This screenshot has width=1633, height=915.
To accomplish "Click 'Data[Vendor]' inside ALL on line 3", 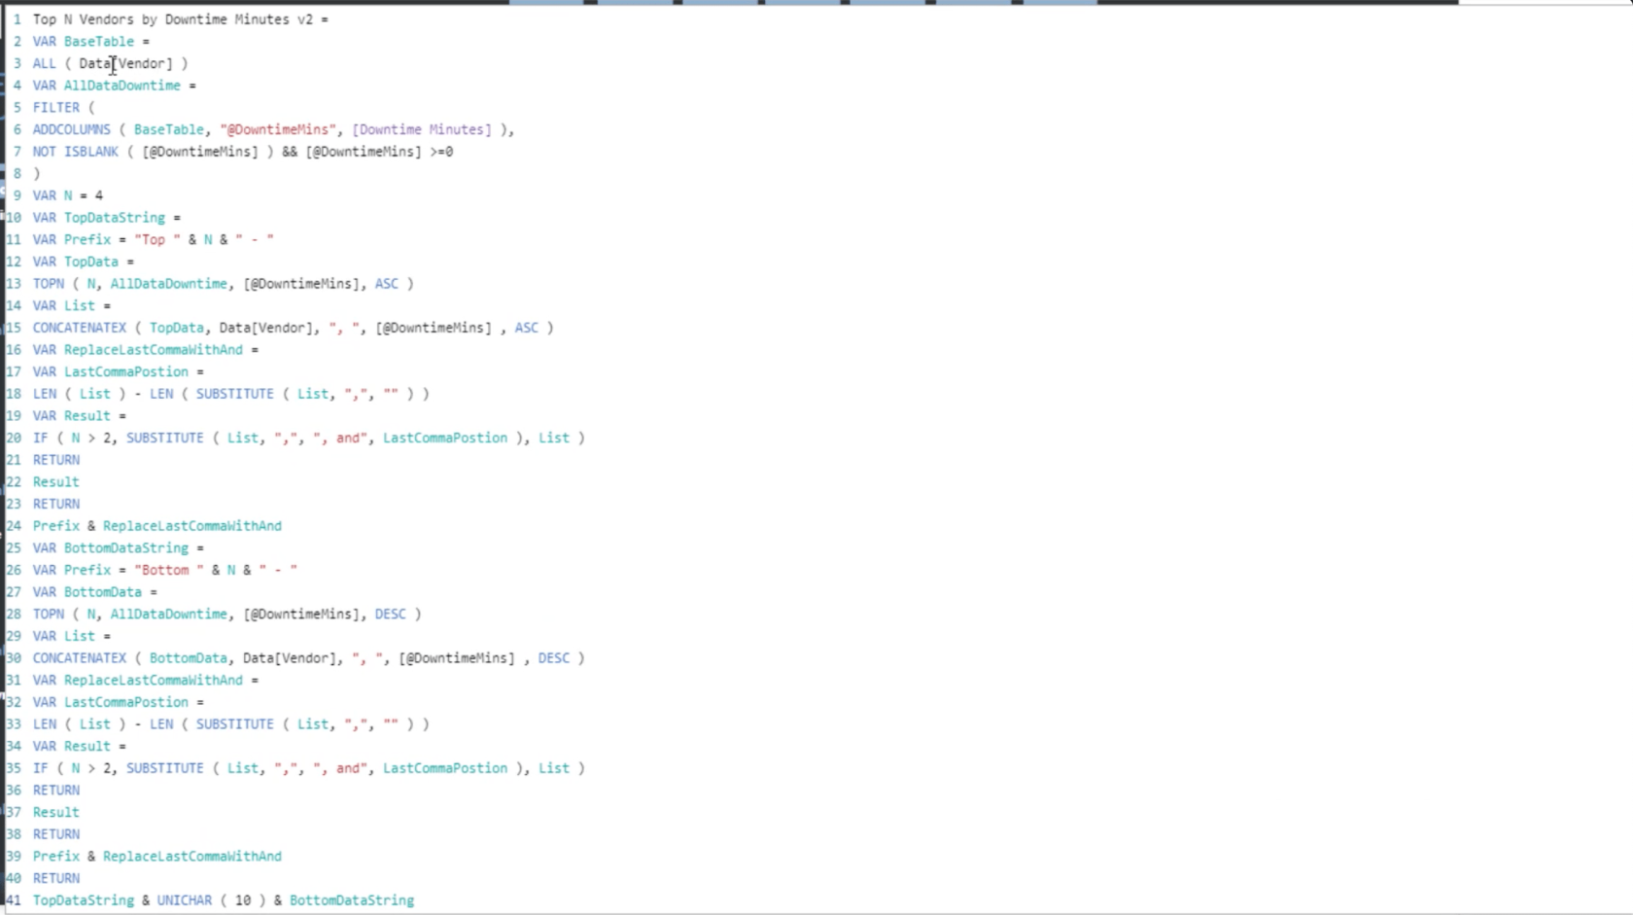I will tap(126, 63).
